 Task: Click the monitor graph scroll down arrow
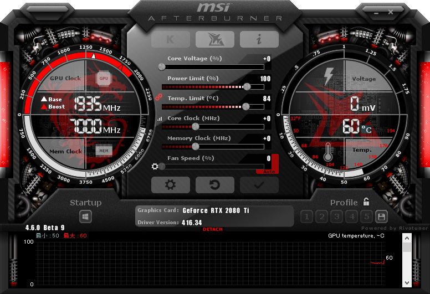tap(407, 282)
